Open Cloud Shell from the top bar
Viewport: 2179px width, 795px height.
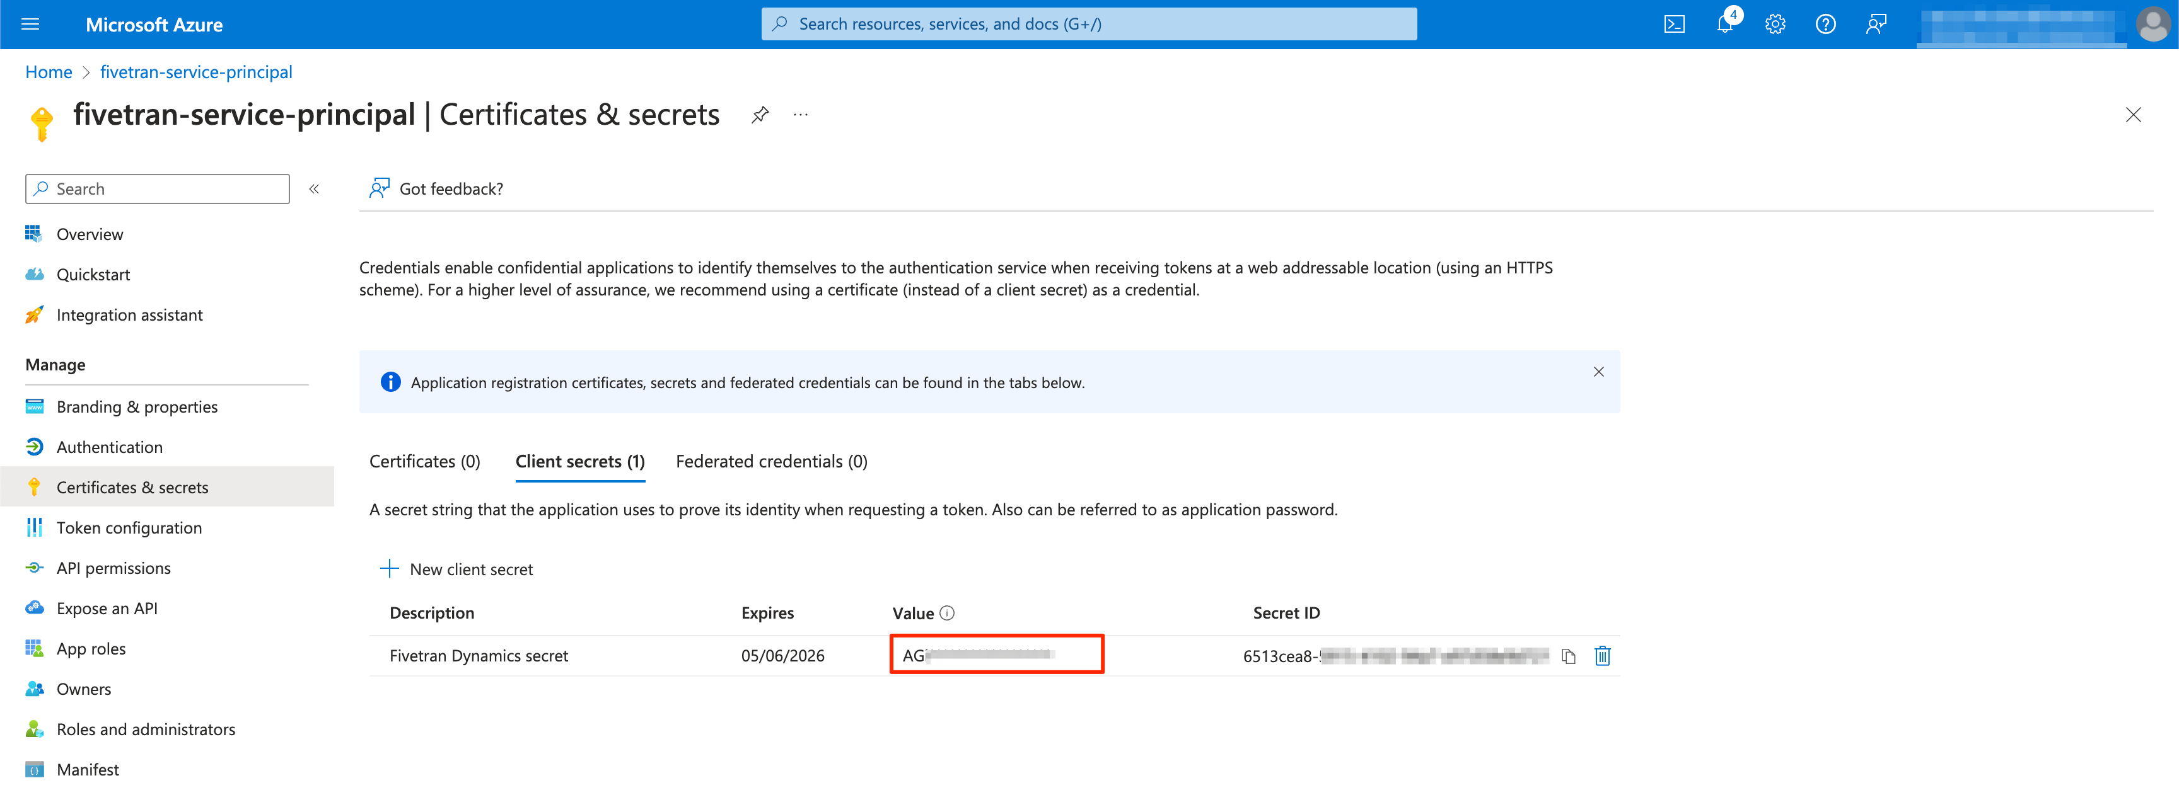click(1674, 24)
